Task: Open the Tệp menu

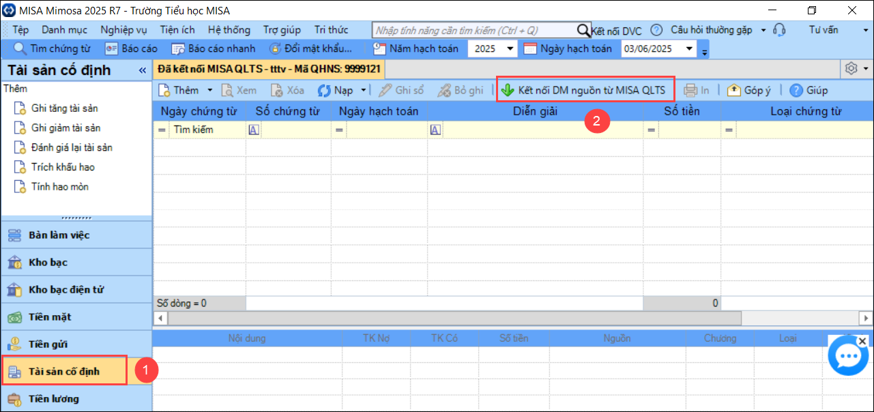Action: point(20,30)
